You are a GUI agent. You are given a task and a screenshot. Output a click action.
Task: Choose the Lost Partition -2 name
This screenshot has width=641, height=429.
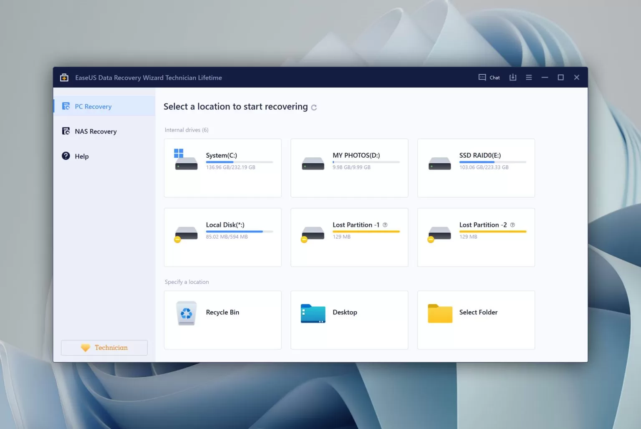pyautogui.click(x=483, y=225)
